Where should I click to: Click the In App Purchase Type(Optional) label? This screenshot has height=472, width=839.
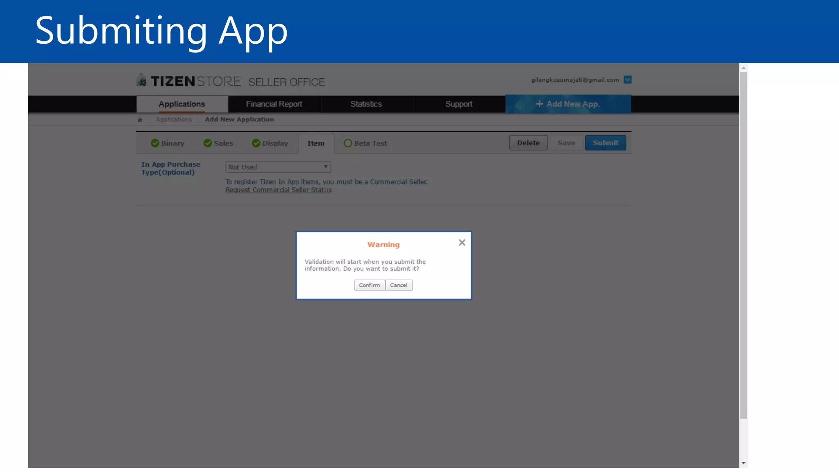(x=171, y=168)
